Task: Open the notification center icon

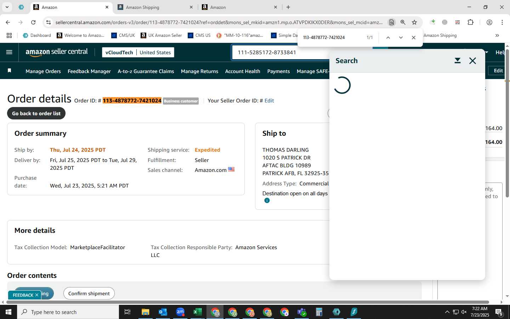Action: [x=499, y=312]
